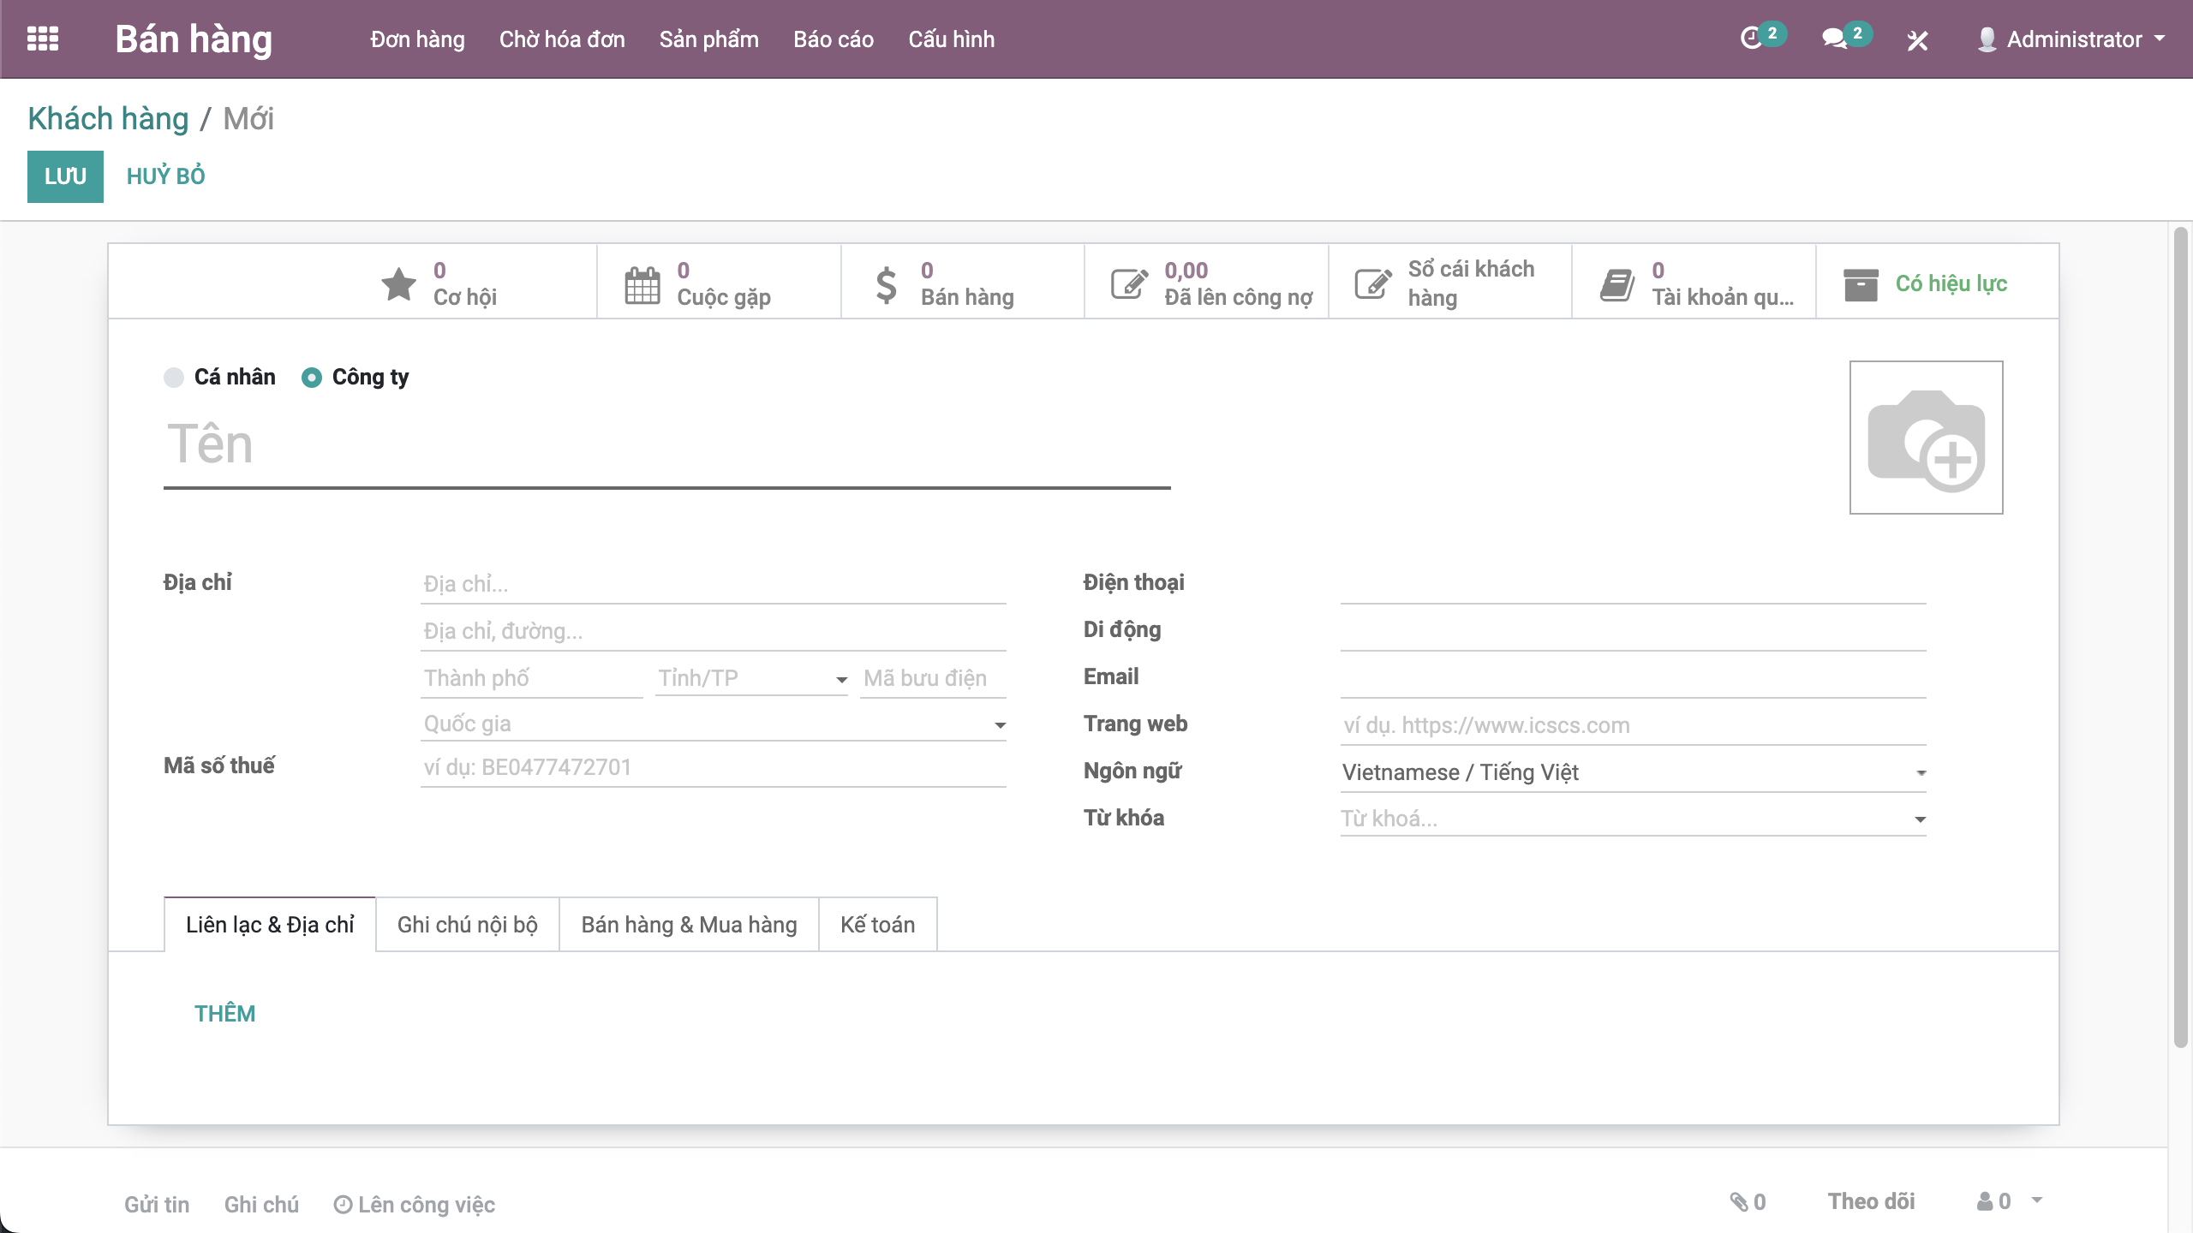
Task: Click the activities clock icon
Action: (x=1751, y=39)
